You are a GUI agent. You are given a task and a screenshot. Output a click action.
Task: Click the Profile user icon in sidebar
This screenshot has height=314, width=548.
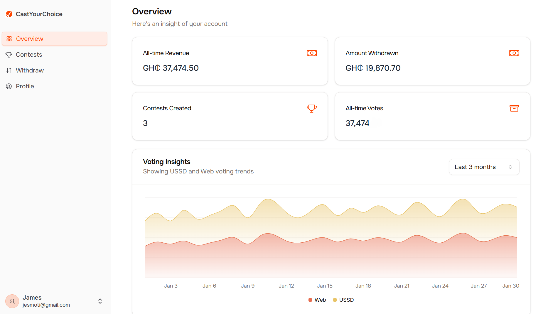pyautogui.click(x=9, y=86)
